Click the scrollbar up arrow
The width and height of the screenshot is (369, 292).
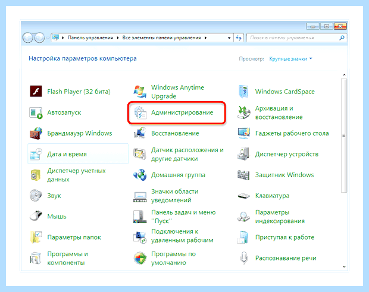(344, 75)
